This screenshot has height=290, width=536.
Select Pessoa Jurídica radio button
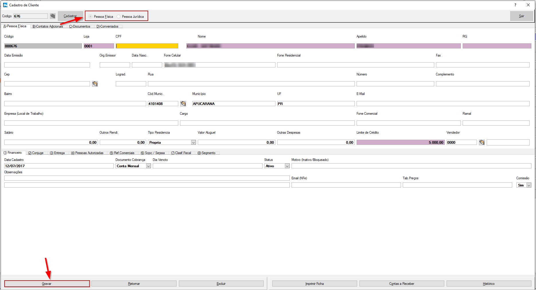point(119,17)
